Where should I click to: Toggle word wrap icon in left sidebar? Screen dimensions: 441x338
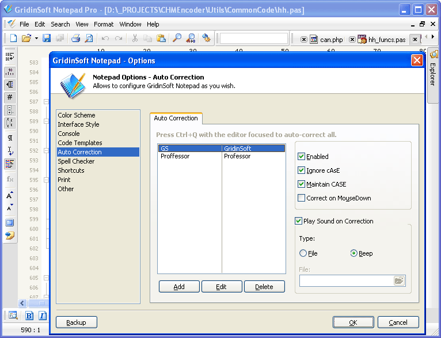point(10,57)
